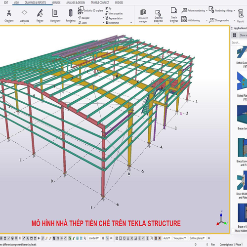247x247 pixels.
Task: Click the Rendering column icon
Action: [71, 13]
